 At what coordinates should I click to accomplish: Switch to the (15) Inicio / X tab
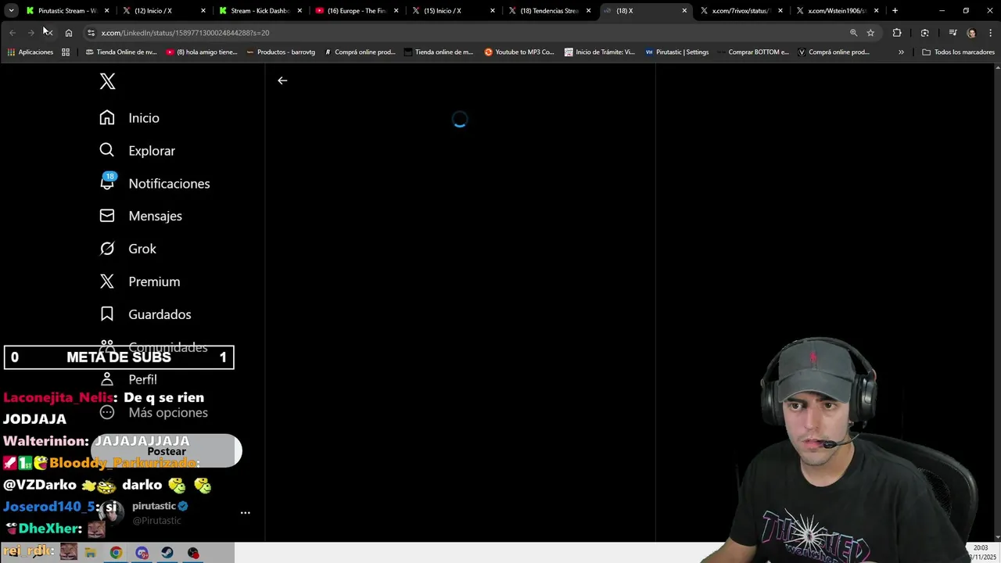pos(453,11)
